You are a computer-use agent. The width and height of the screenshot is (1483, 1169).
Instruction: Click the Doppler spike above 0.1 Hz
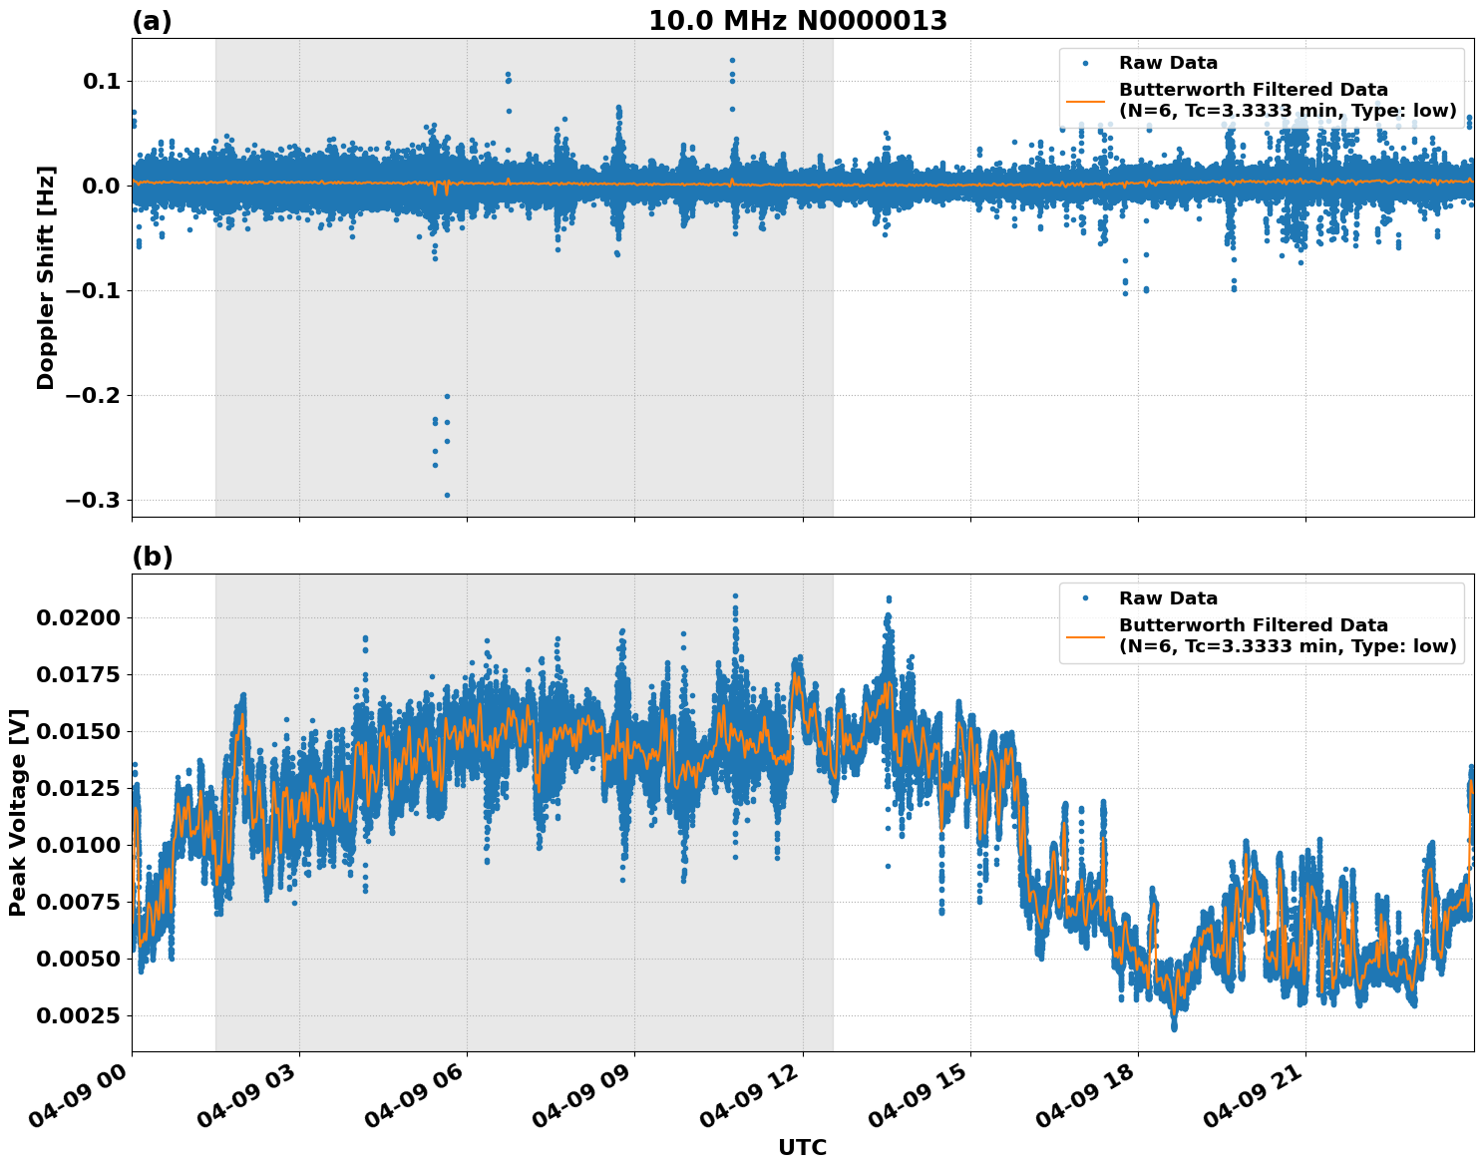[733, 62]
